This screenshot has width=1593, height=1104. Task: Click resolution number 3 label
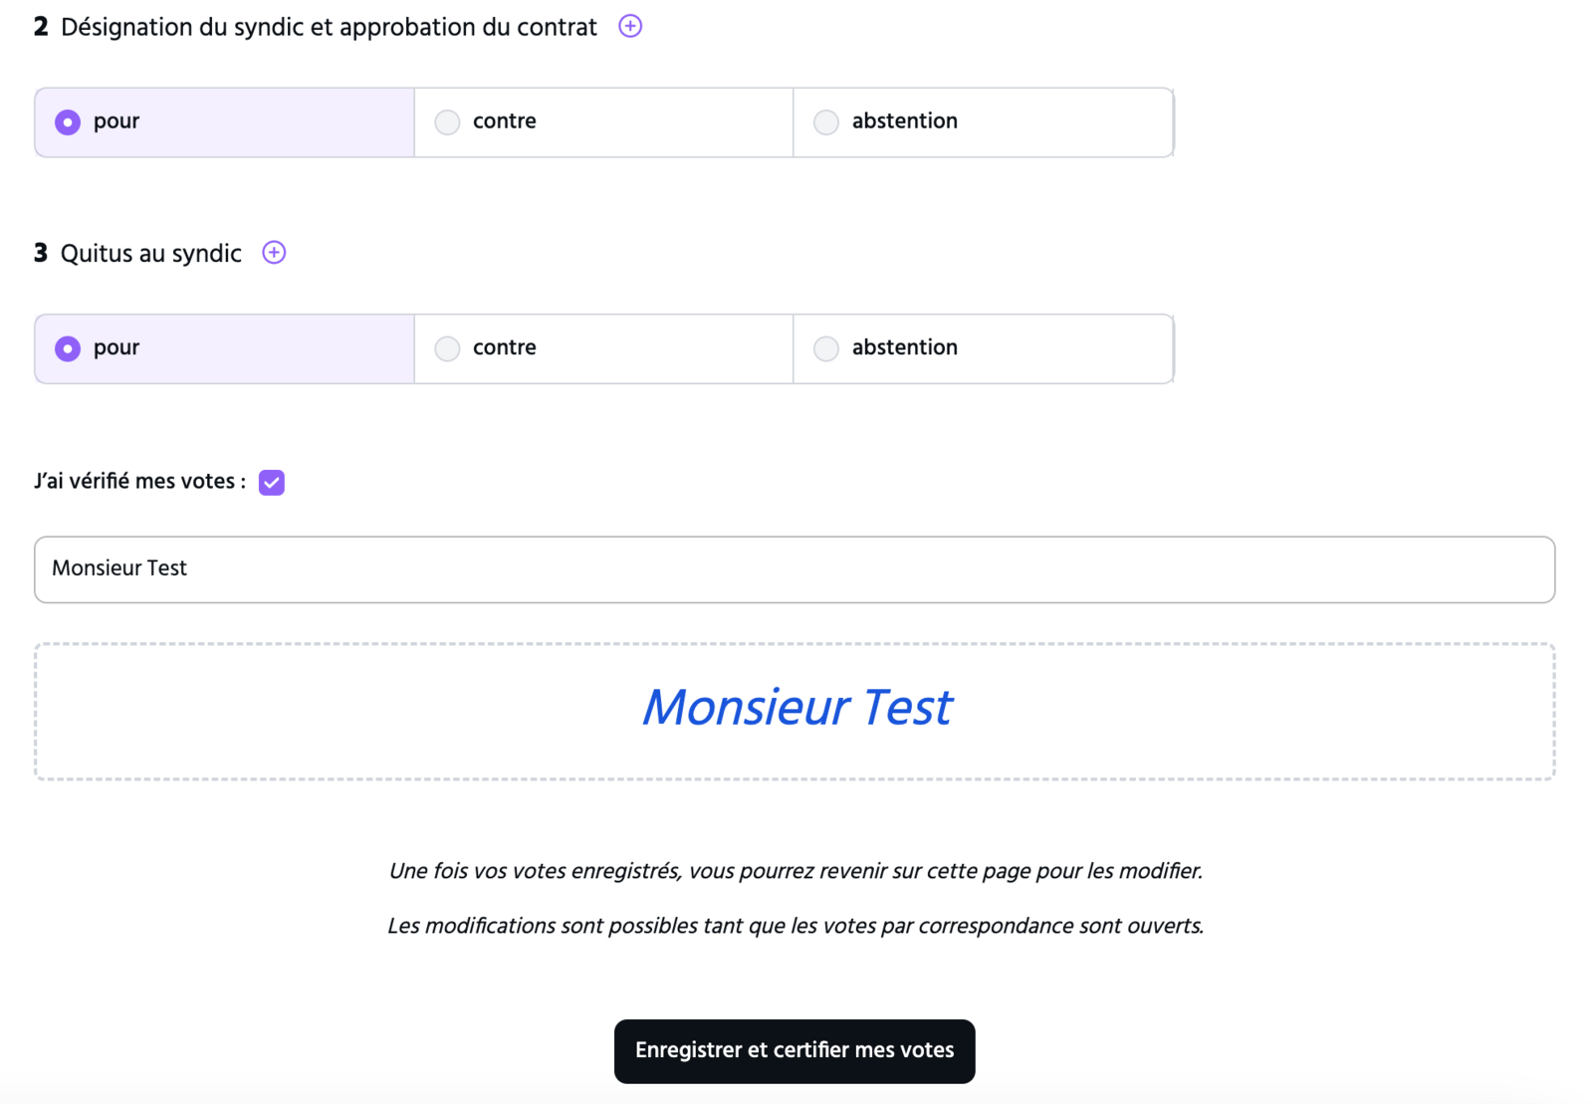[x=41, y=253]
